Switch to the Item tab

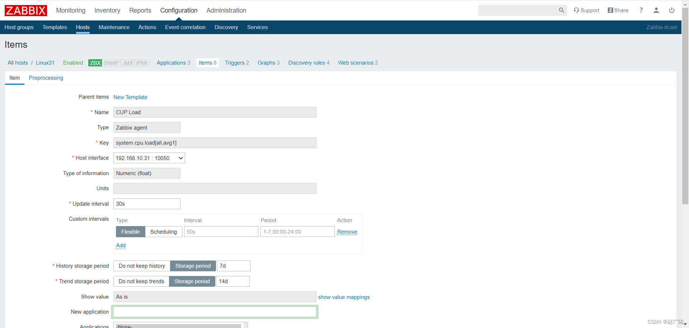(x=15, y=78)
